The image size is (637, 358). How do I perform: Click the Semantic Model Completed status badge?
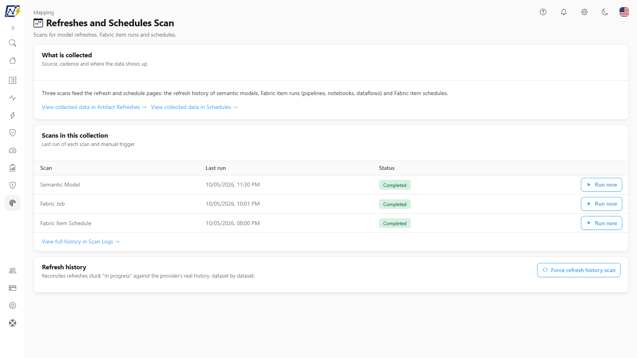[395, 185]
